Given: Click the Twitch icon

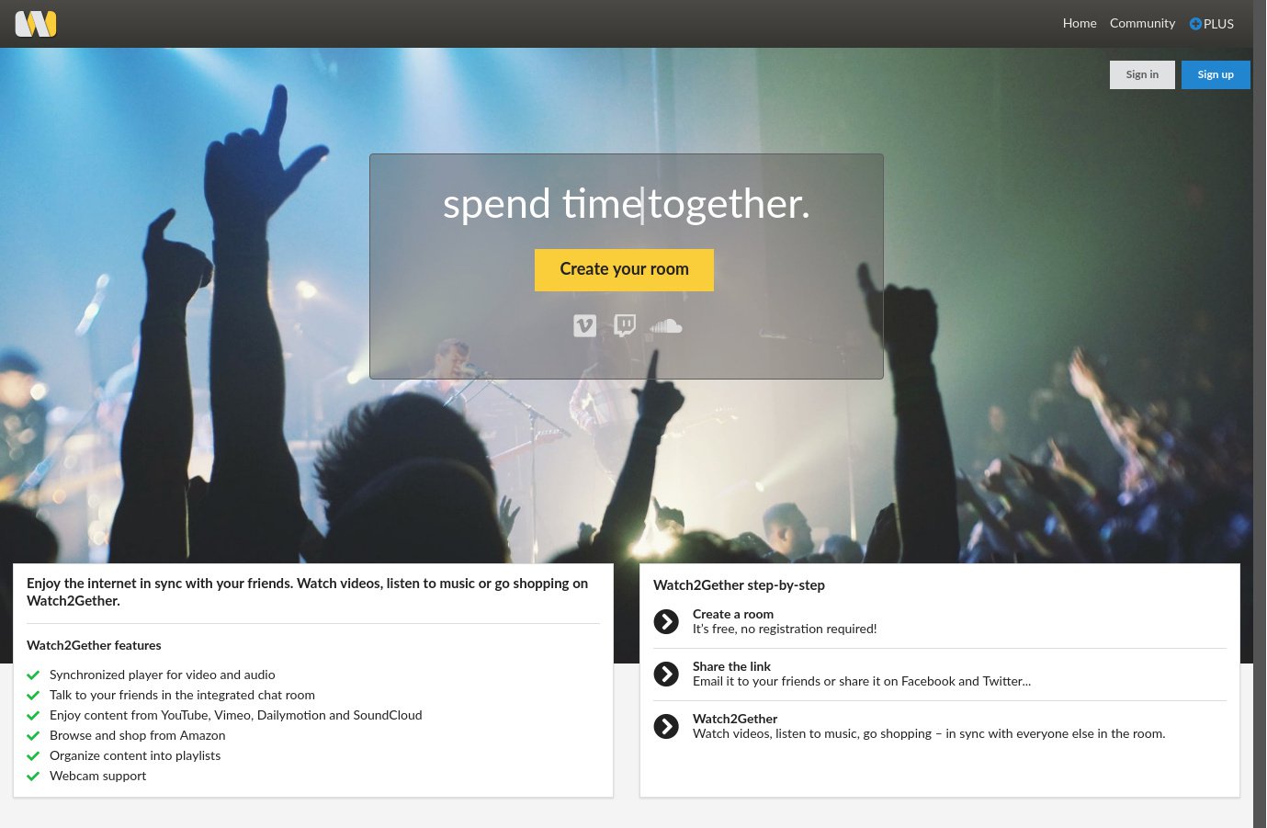Looking at the screenshot, I should tap(625, 325).
